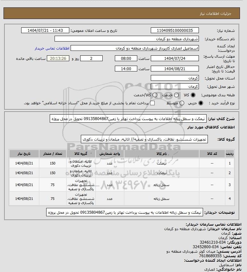
Task: Choose the متوسط purchase type radio
Action: pos(182,103)
